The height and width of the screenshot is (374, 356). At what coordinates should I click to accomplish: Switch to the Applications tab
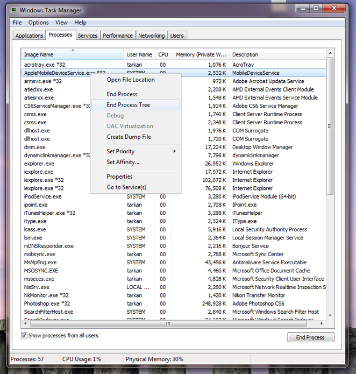[29, 36]
